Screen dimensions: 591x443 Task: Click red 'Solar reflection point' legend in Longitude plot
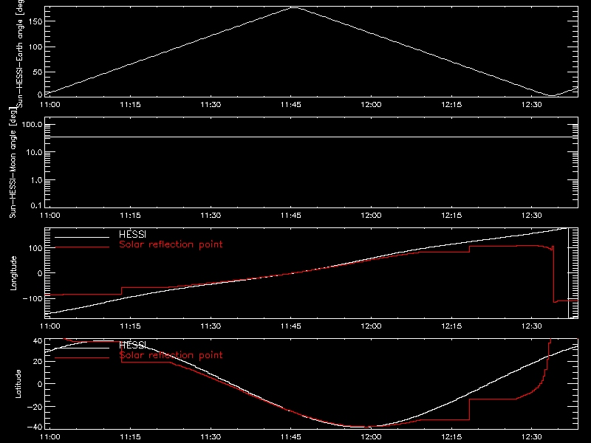coord(171,244)
